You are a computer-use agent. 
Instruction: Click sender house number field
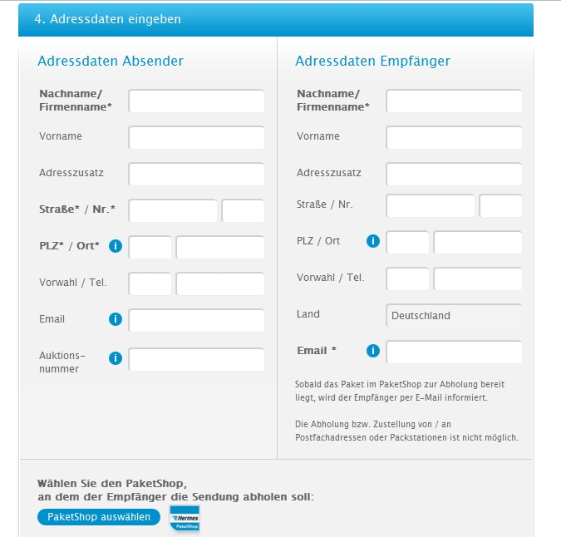243,211
